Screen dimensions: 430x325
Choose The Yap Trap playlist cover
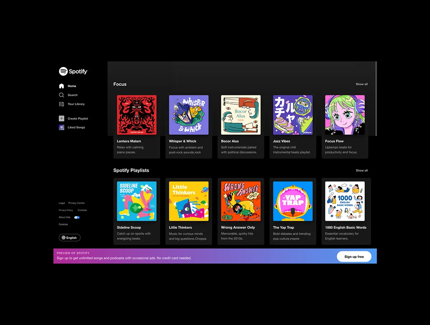tap(293, 201)
